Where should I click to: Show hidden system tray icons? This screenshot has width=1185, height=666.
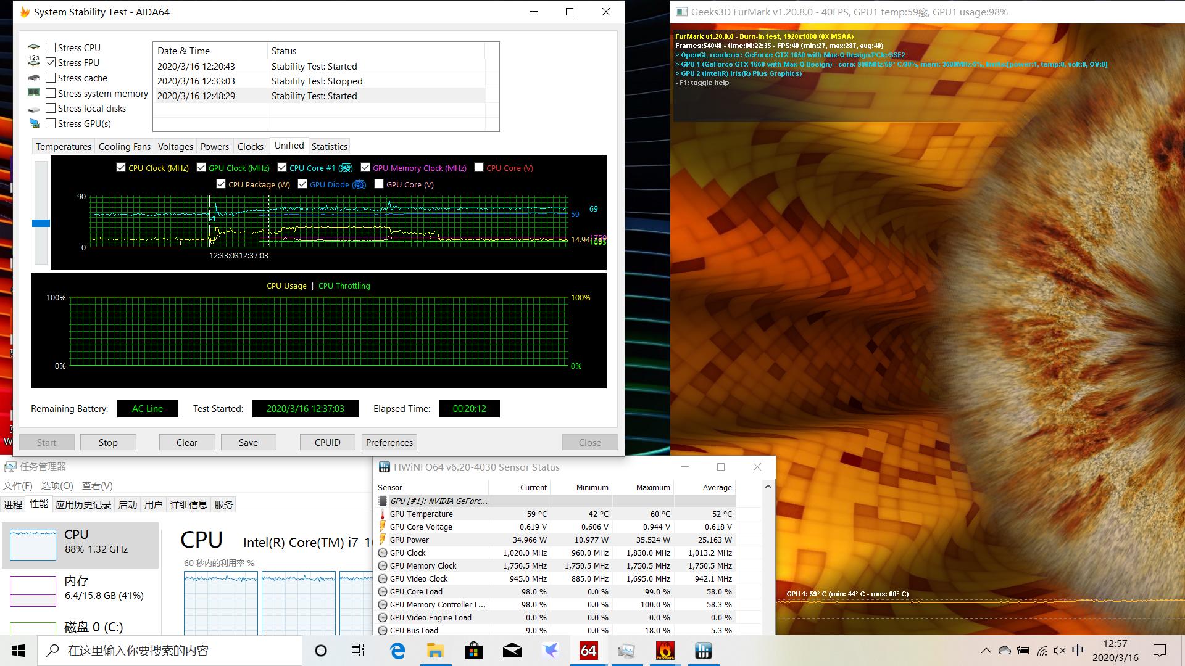pos(986,651)
